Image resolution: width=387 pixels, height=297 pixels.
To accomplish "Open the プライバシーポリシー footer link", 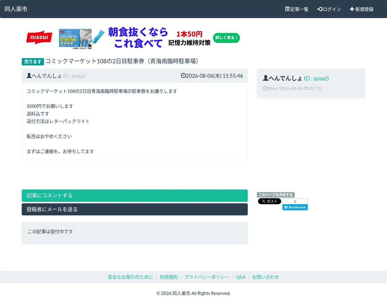I will pos(207,277).
